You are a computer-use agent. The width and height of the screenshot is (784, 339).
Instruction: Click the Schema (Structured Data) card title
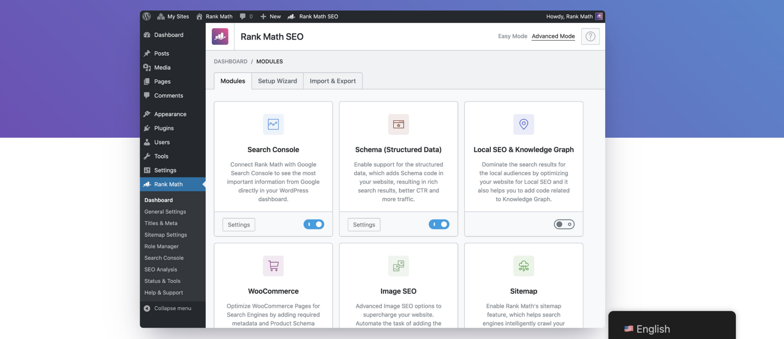click(399, 150)
